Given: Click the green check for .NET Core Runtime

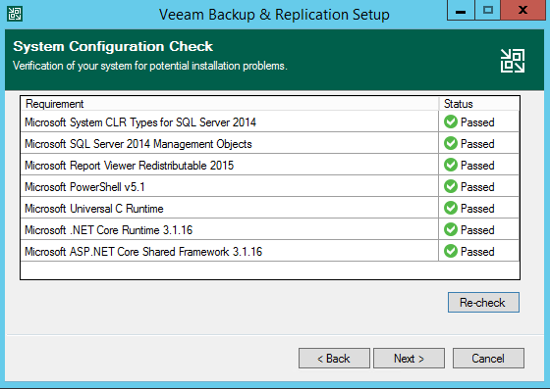Looking at the screenshot, I should 451,229.
